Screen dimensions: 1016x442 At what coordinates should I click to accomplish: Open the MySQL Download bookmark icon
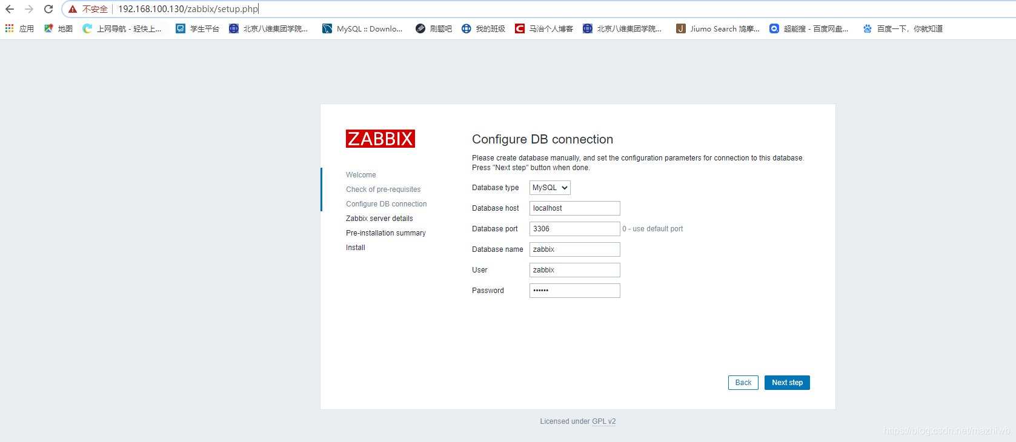[x=327, y=28]
